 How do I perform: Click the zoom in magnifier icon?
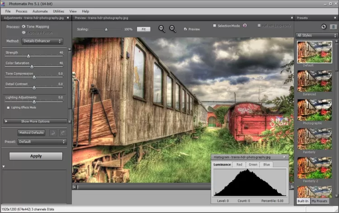pyautogui.click(x=173, y=29)
